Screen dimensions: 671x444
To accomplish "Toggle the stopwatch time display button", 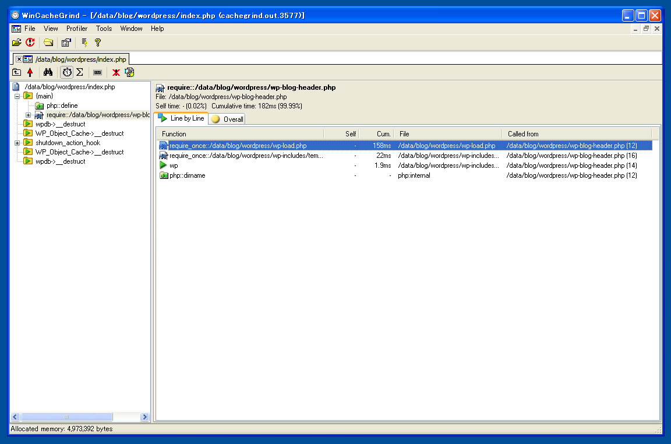I will 67,72.
